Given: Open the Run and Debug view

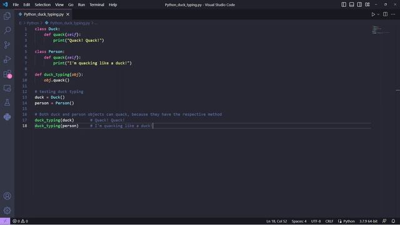Looking at the screenshot, I should click(7, 59).
